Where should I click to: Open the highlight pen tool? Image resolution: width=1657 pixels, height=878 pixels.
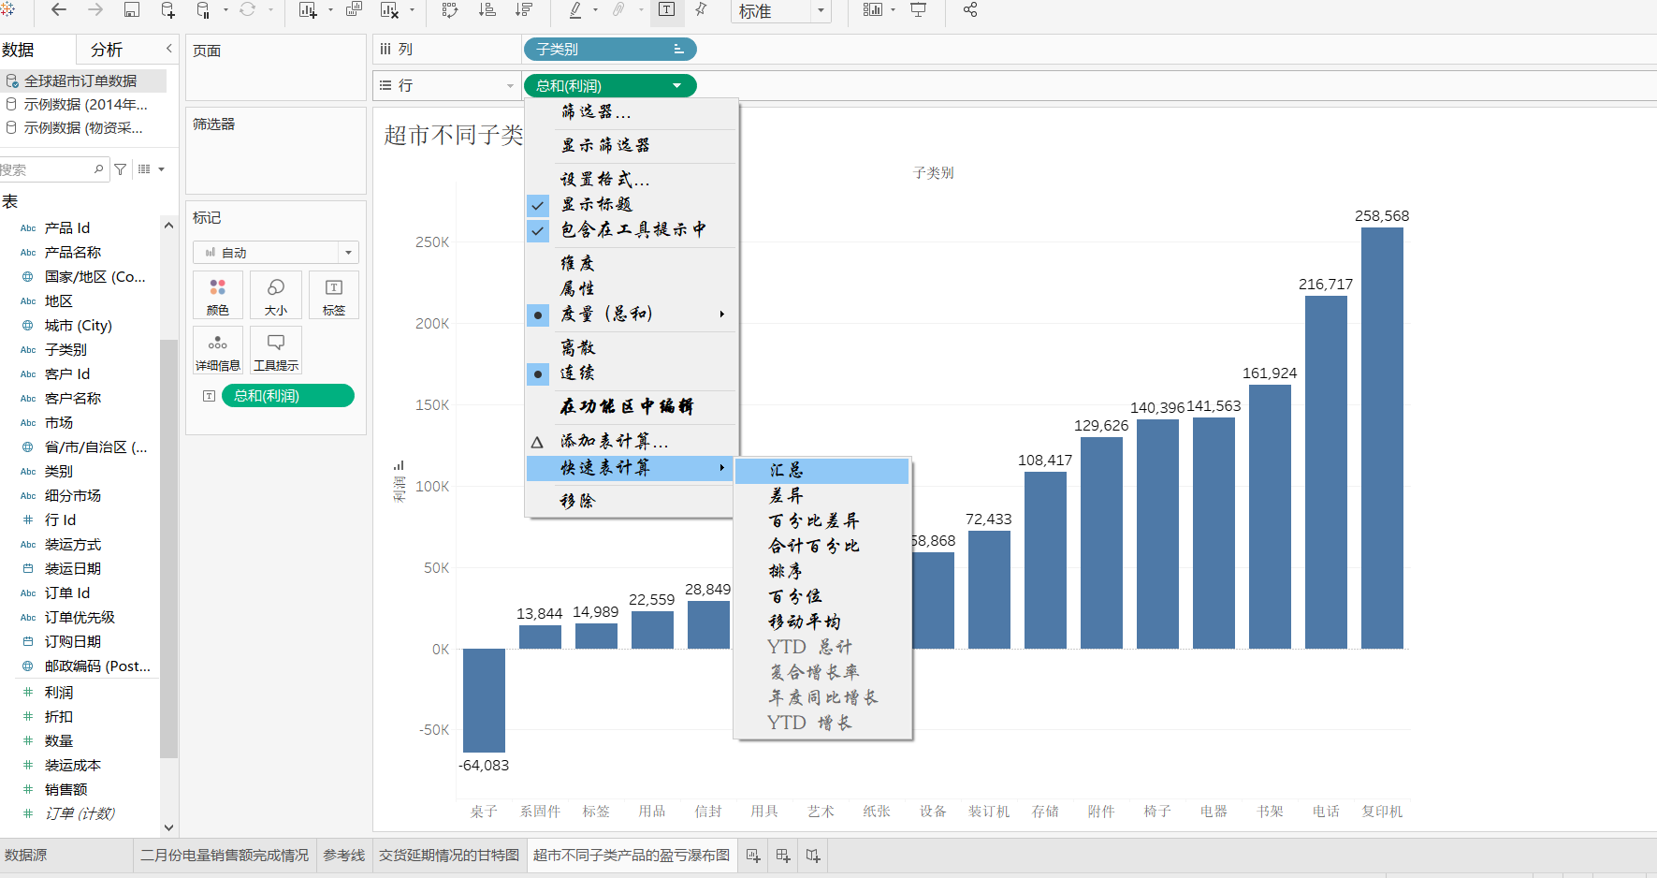[x=575, y=9]
